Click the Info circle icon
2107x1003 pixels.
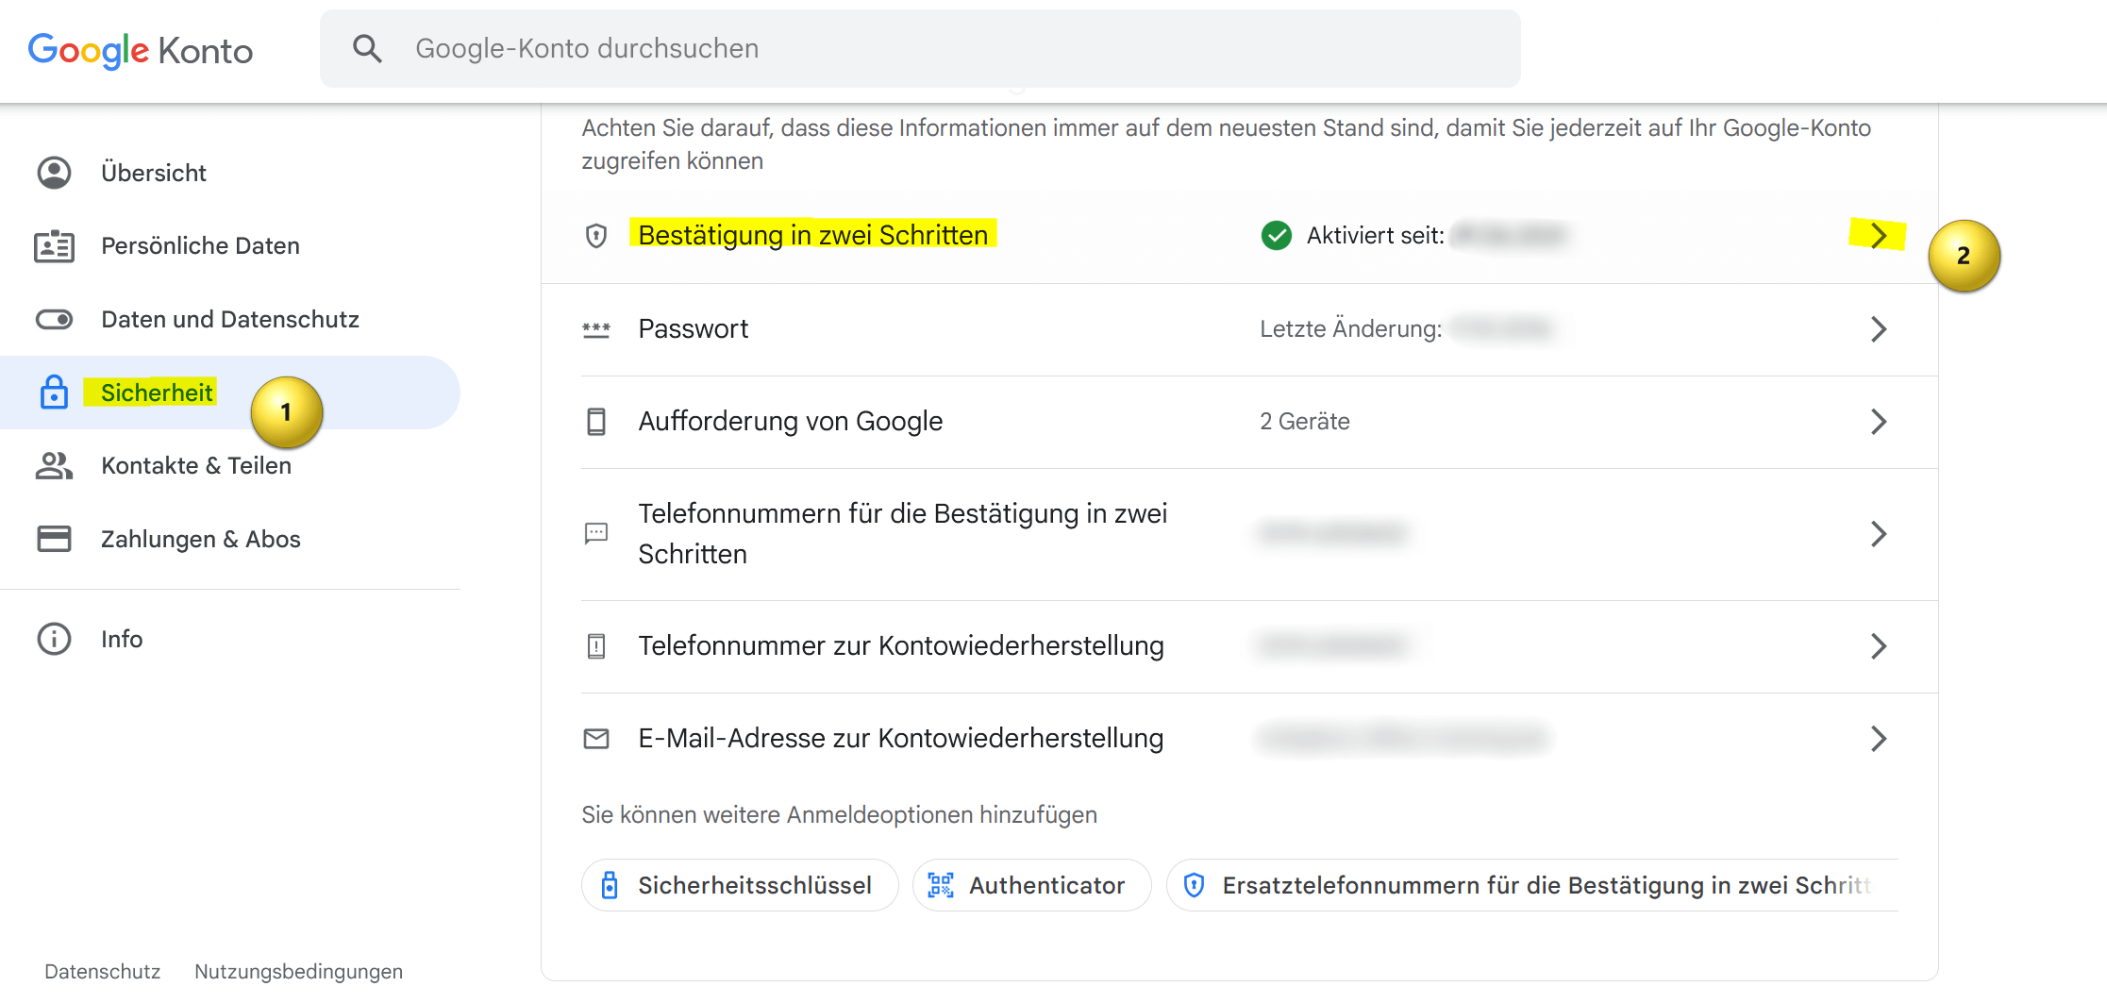tap(54, 639)
